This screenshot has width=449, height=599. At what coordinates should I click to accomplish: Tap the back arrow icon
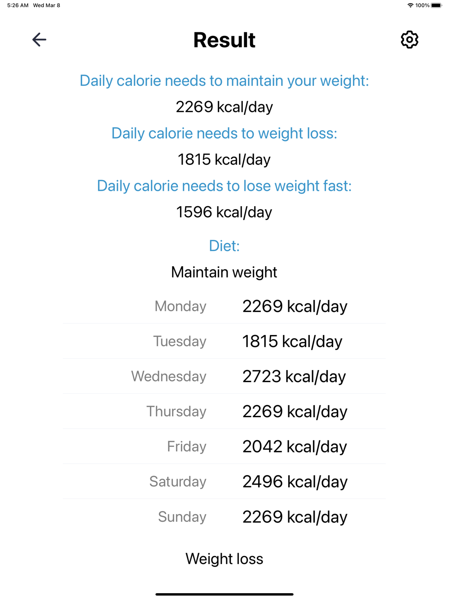tap(40, 40)
